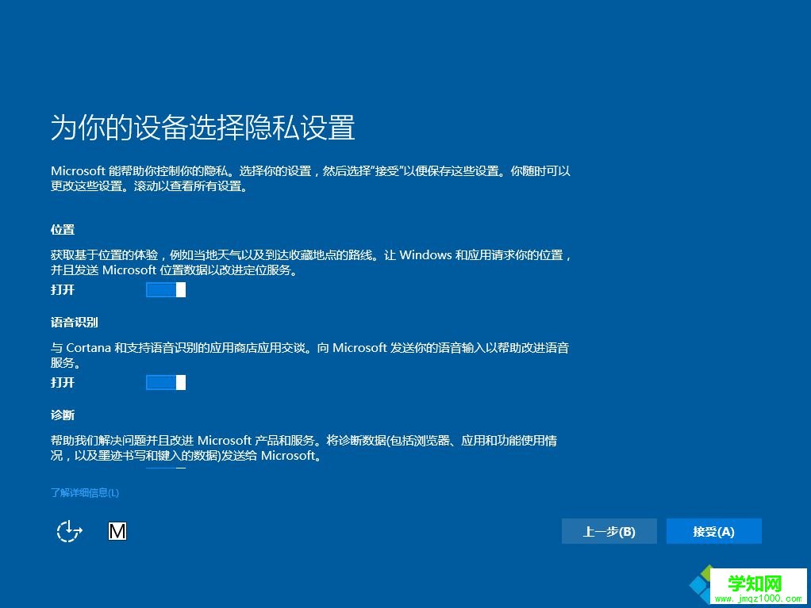Disable the 位置 location toggle
Screen dimensions: 811x608
[x=165, y=289]
